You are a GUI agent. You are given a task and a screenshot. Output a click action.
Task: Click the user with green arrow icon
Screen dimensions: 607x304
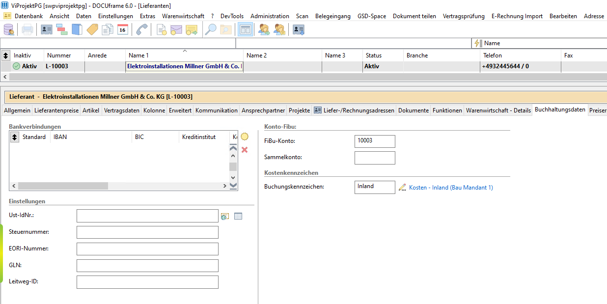click(x=264, y=29)
